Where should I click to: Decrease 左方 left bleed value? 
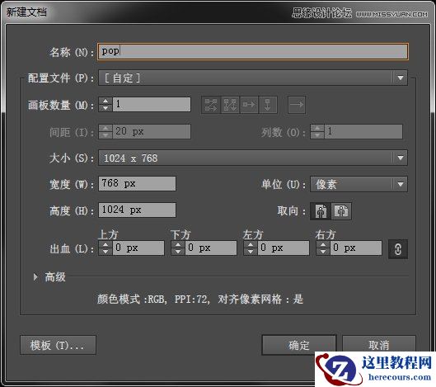(251, 252)
